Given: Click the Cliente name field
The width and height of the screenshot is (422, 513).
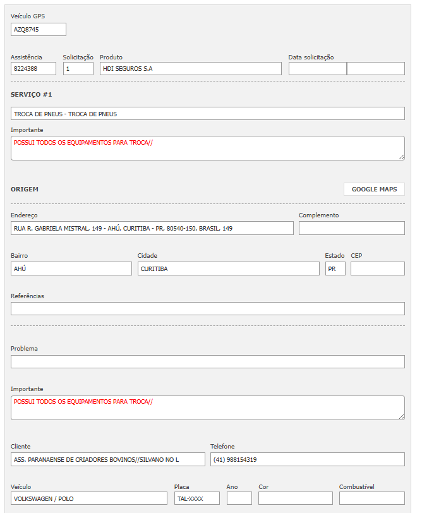Looking at the screenshot, I should coord(107,459).
